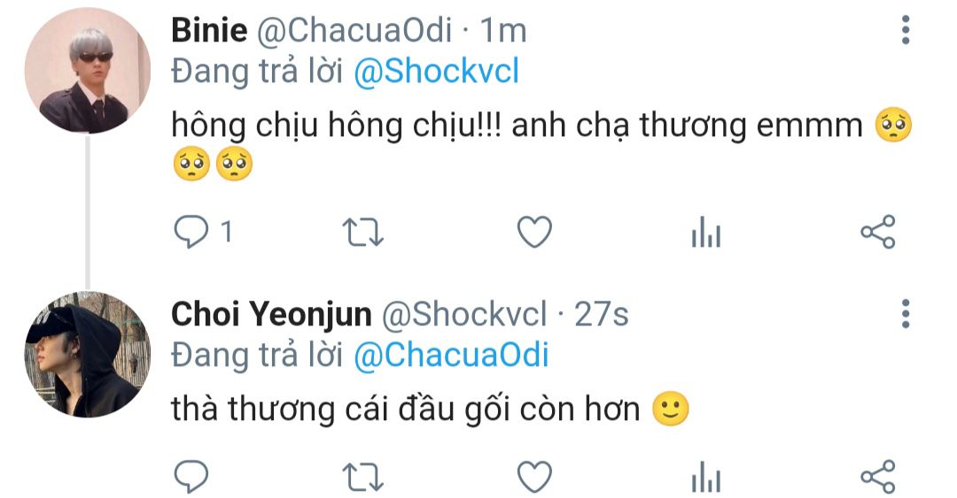Open the 27s timestamp on Yeonjun's tweet
957x498 pixels.
[x=601, y=315]
